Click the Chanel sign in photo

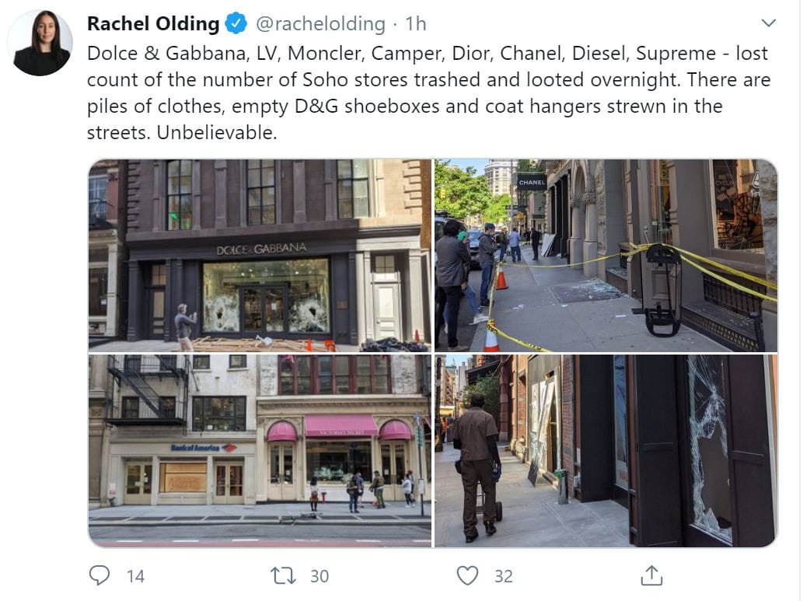[x=532, y=182]
